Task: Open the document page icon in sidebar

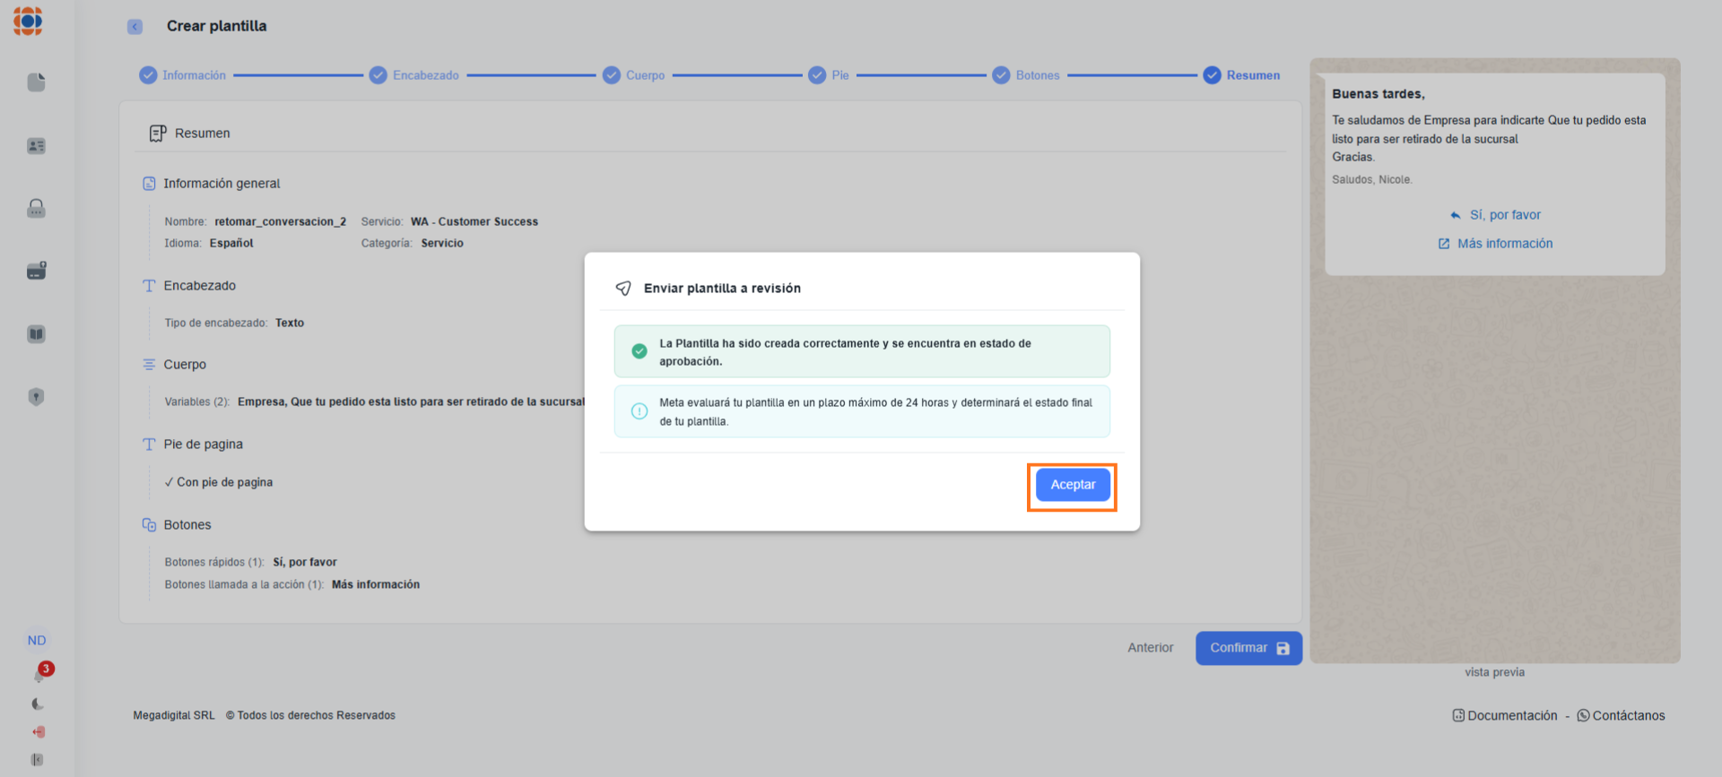Action: click(36, 82)
